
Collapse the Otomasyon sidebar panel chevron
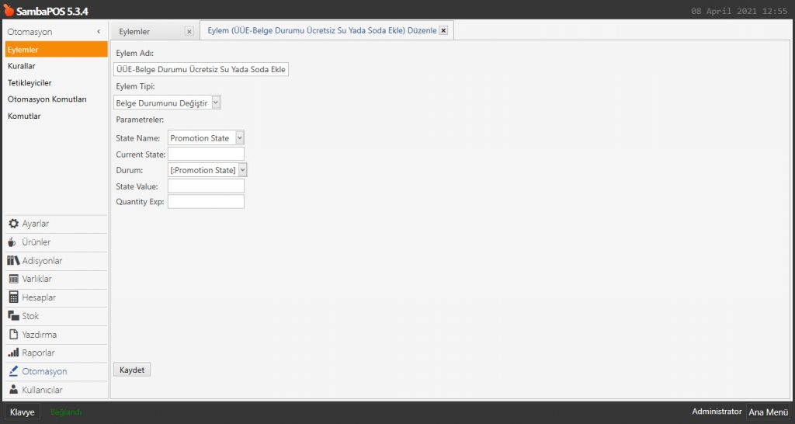click(x=99, y=31)
